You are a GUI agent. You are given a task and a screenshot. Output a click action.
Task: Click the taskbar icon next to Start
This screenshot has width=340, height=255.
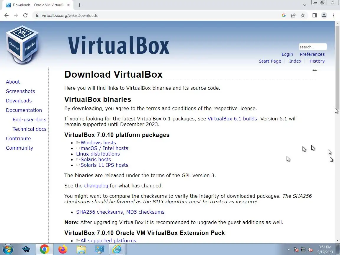pyautogui.click(x=26, y=249)
